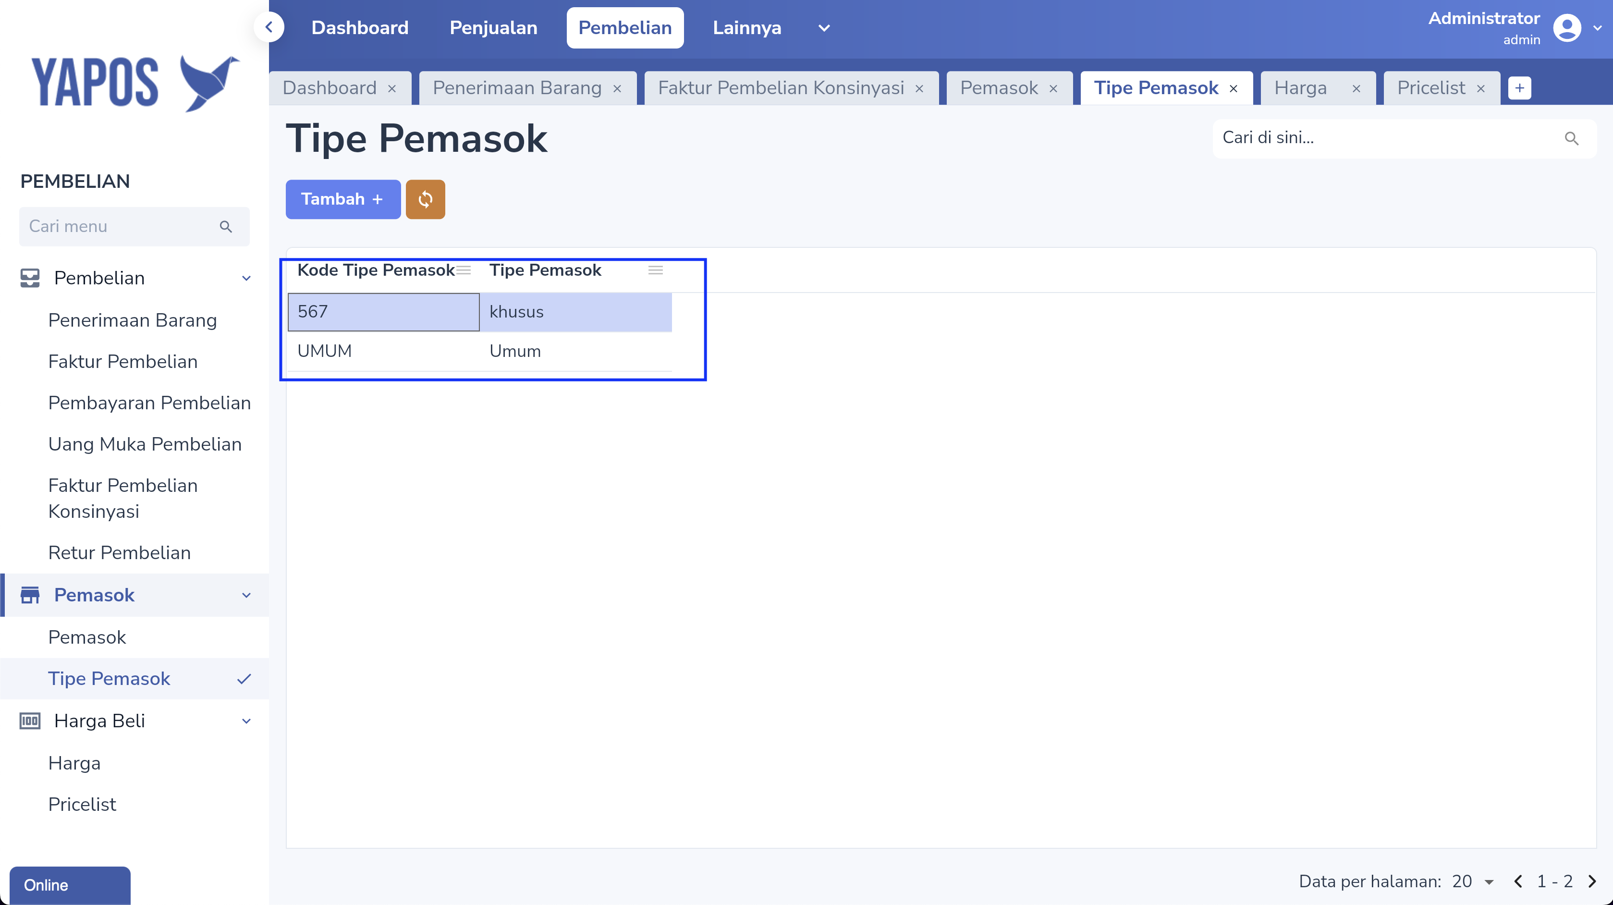Open Harga in sidebar

click(x=74, y=763)
